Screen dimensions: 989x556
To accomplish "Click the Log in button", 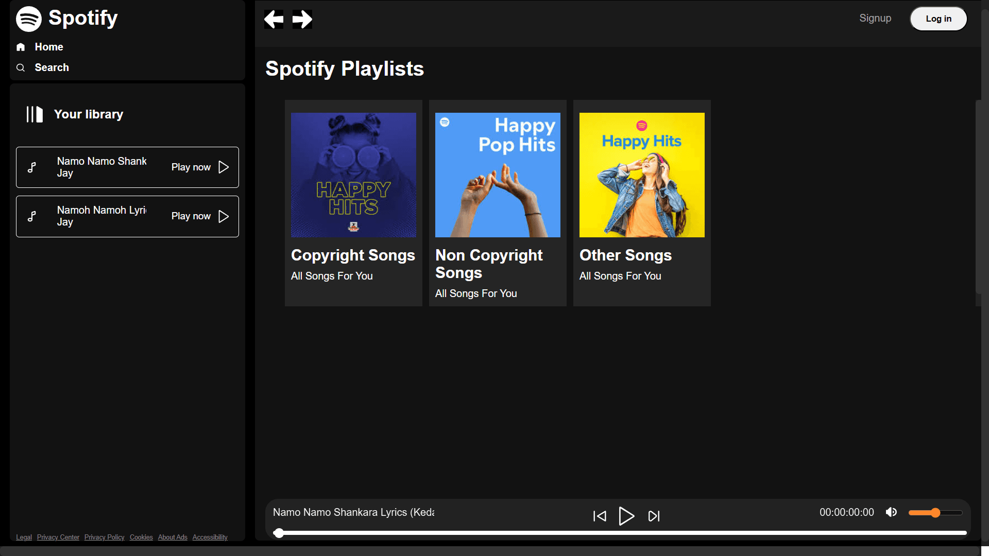I will click(939, 19).
